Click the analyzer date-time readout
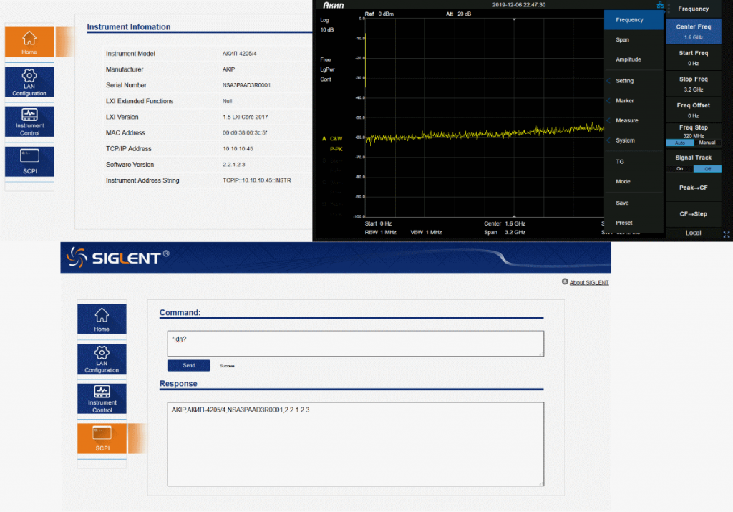Screen dimensions: 733x512 pyautogui.click(x=519, y=5)
